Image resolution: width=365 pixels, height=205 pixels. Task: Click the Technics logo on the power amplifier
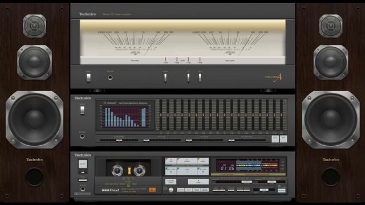pyautogui.click(x=87, y=14)
